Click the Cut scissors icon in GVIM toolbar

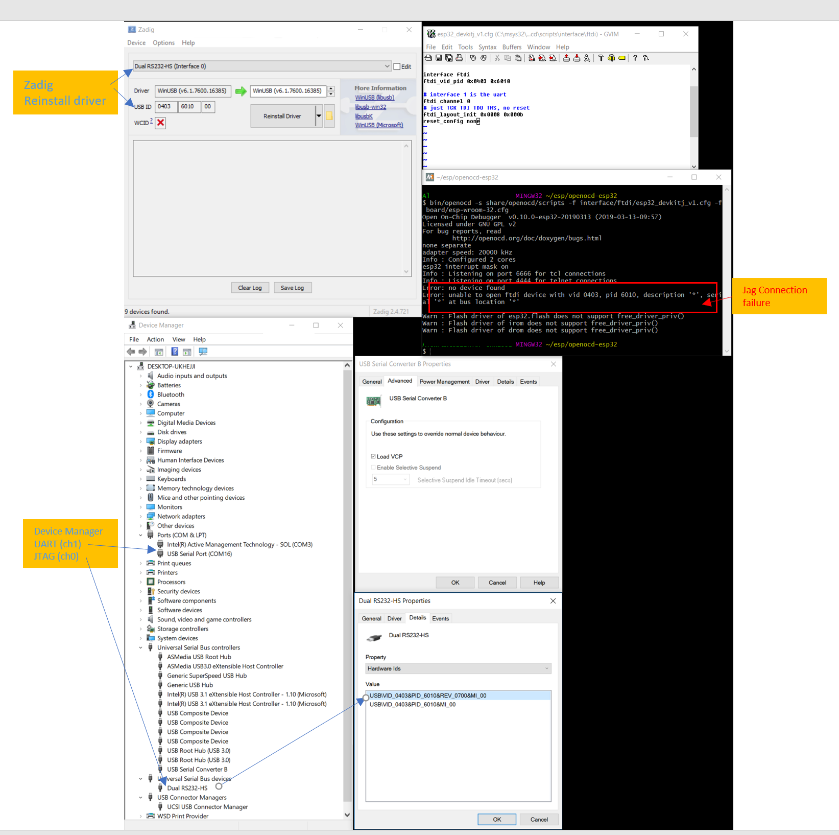click(497, 58)
